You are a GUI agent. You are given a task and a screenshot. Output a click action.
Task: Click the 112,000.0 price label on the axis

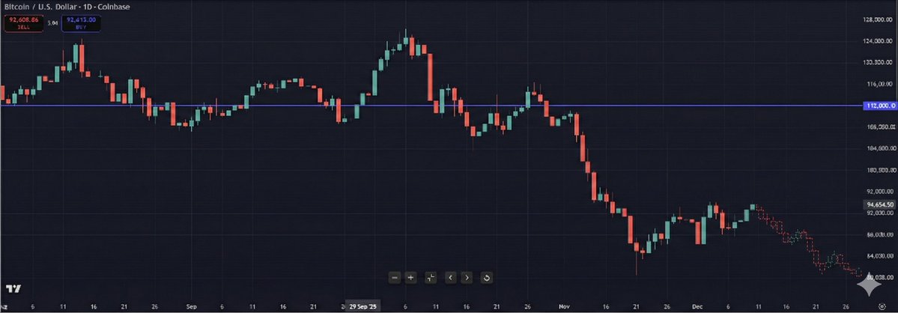point(880,106)
